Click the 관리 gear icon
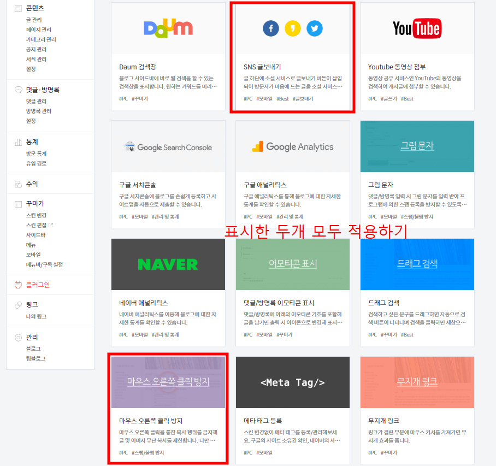This screenshot has height=466, width=496. [x=19, y=338]
